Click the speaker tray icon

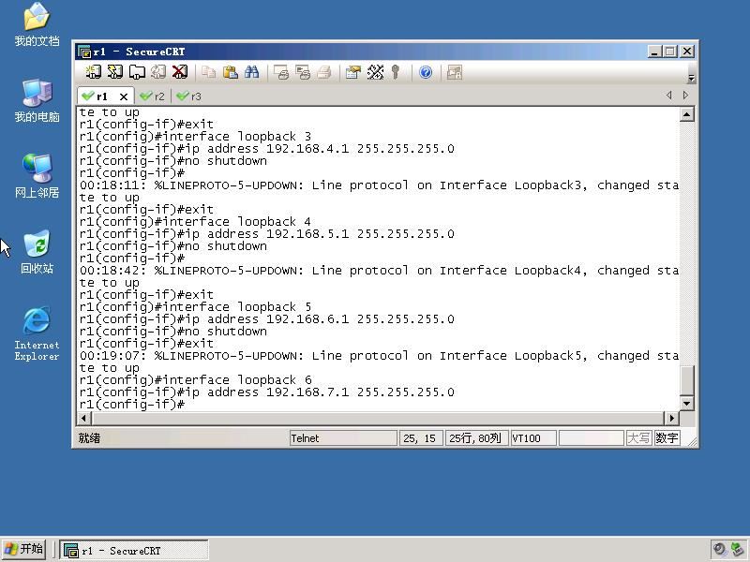[x=719, y=550]
